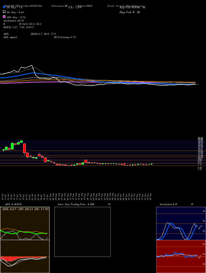
Task: Select the '50 Day - 8.43' label
Action: (x=15, y=12)
